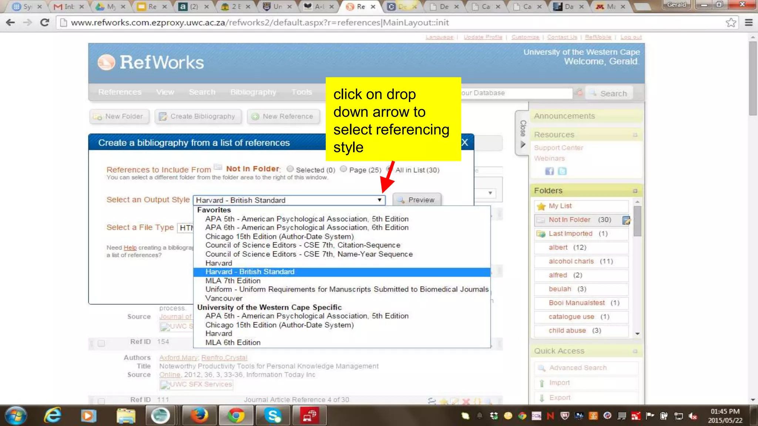Open the 'alcohol charls (11)' folder
This screenshot has height=426, width=758.
coord(581,261)
